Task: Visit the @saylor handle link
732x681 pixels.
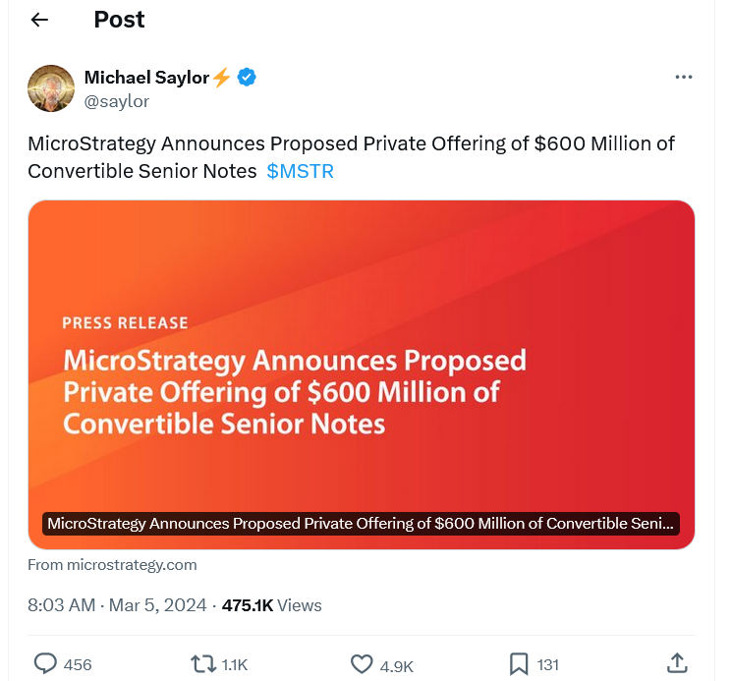Action: coord(117,101)
